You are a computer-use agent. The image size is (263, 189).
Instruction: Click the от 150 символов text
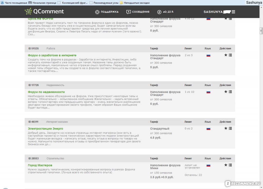click(x=161, y=173)
